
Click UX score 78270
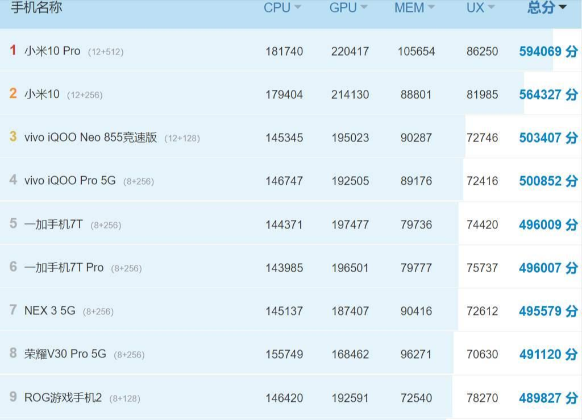click(x=482, y=398)
